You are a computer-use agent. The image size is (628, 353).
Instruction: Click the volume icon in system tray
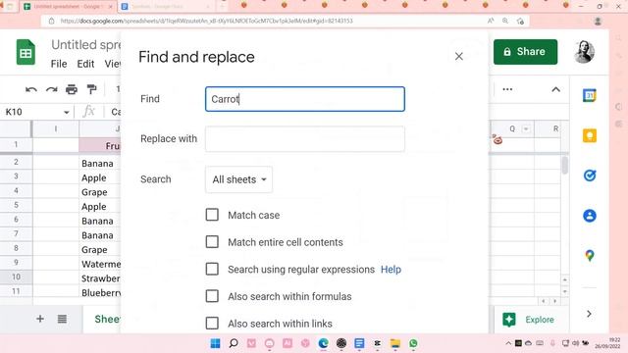[x=576, y=343]
